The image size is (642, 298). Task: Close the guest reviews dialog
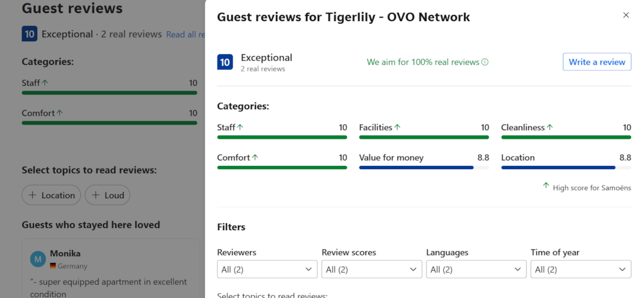coord(625,15)
